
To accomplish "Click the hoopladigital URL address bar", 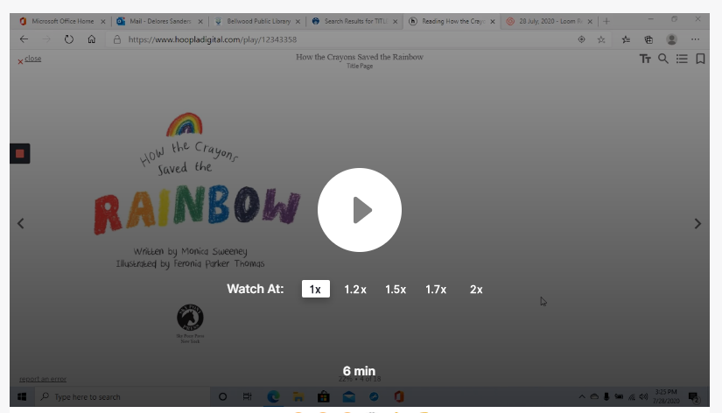I will (x=340, y=39).
